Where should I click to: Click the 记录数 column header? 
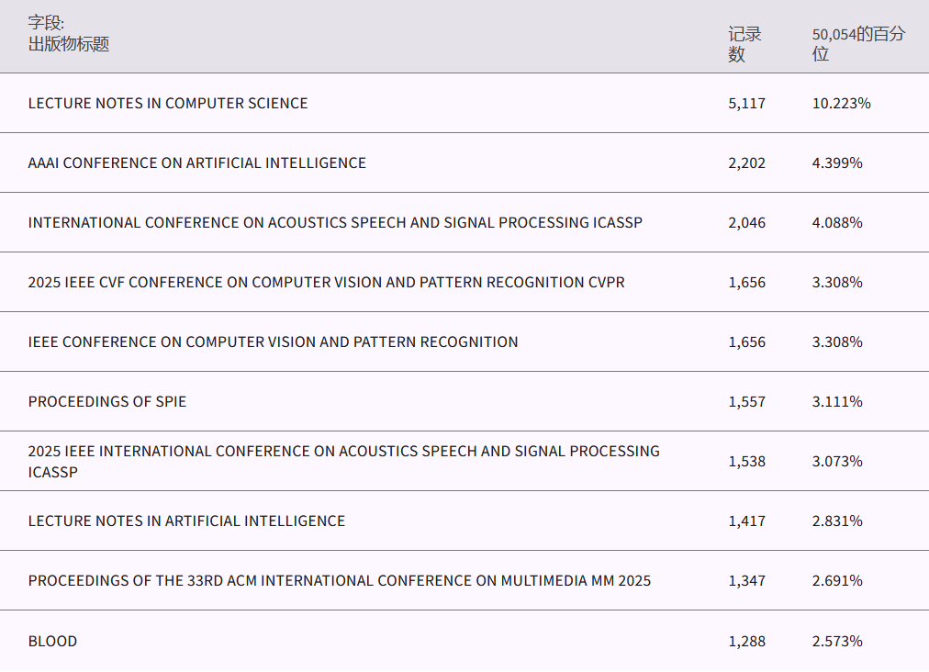[744, 44]
